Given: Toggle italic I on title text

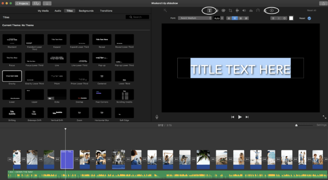Looking at the screenshot, I should [279, 19].
